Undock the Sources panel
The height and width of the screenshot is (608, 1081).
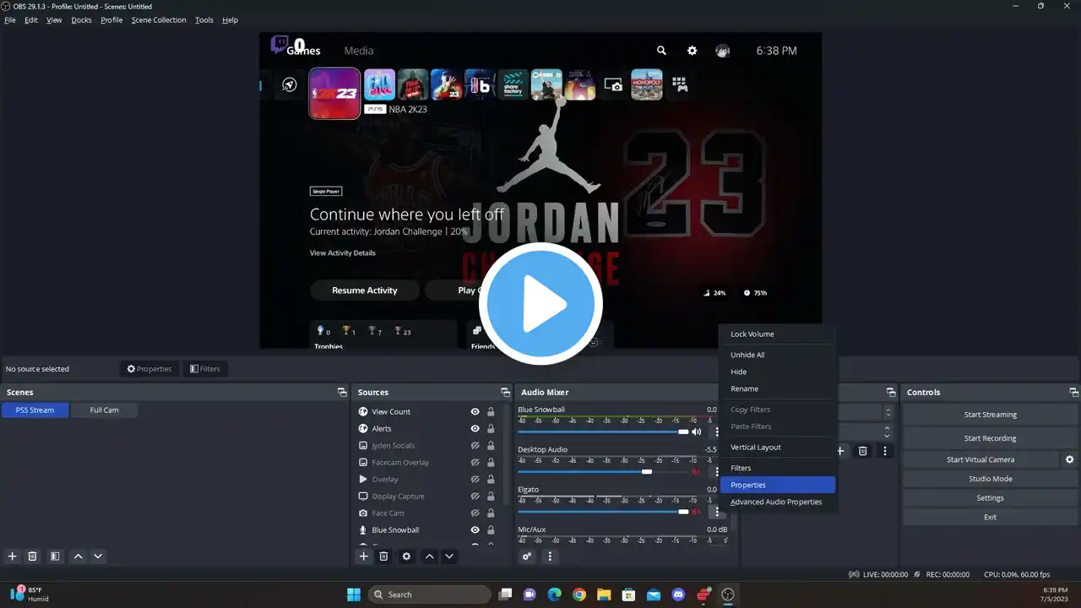point(505,392)
